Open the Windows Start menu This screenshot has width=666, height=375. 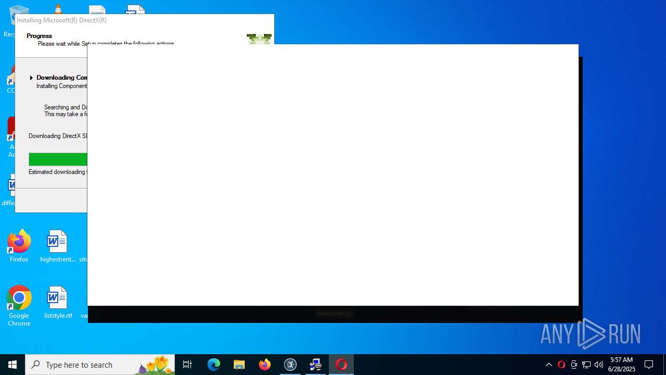[x=12, y=365]
